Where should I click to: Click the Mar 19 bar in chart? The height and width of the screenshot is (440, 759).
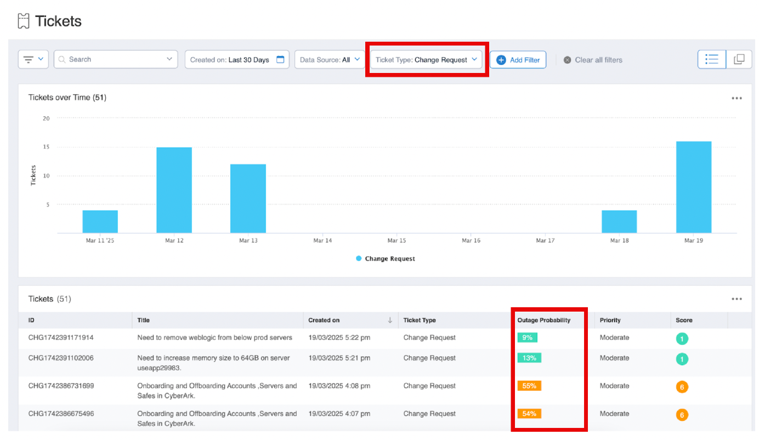(x=693, y=187)
